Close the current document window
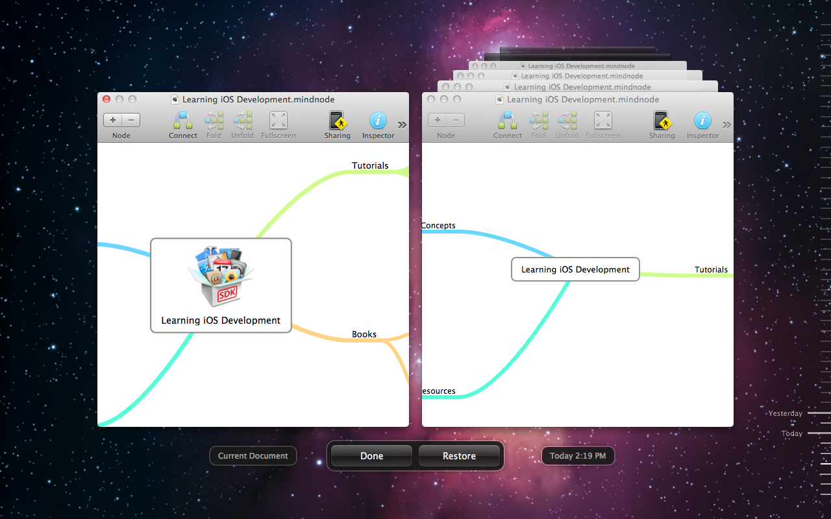 (x=106, y=99)
